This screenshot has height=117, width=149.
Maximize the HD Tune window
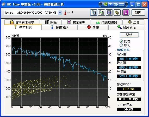[x=139, y=4]
